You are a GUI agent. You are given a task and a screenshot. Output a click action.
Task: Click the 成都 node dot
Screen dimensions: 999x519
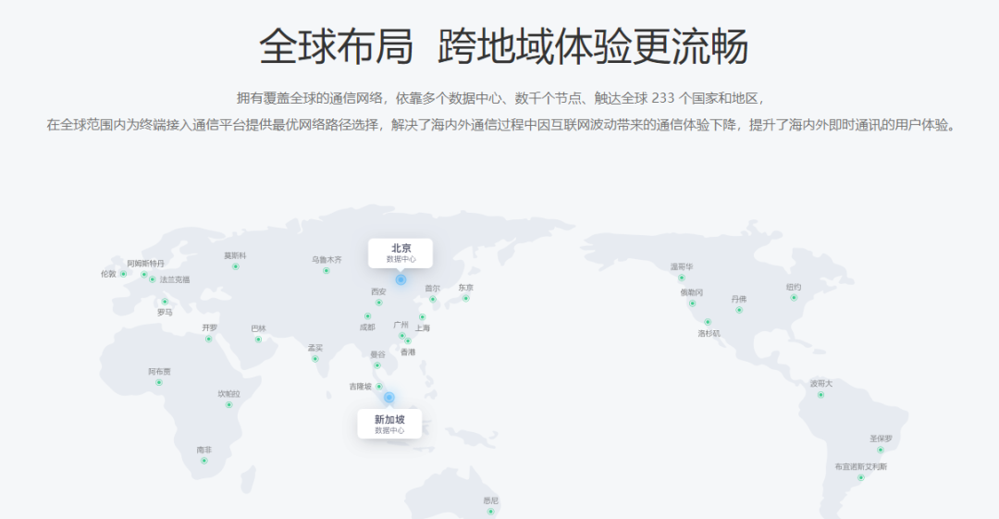(367, 316)
